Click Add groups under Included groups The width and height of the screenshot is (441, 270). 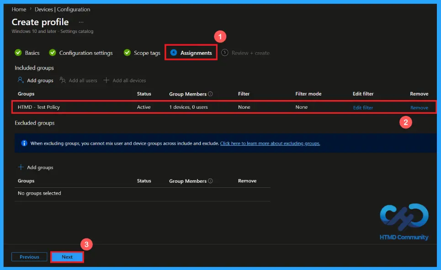point(40,80)
